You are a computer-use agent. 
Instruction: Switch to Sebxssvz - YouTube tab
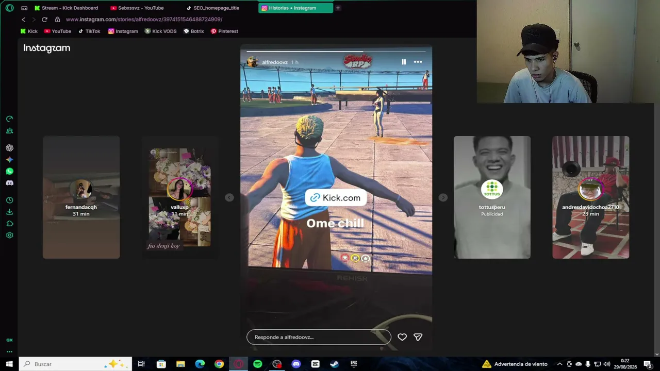pos(138,8)
